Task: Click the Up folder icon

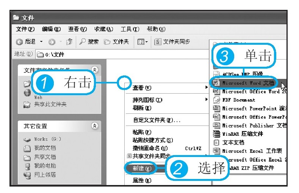Action: [x=69, y=42]
